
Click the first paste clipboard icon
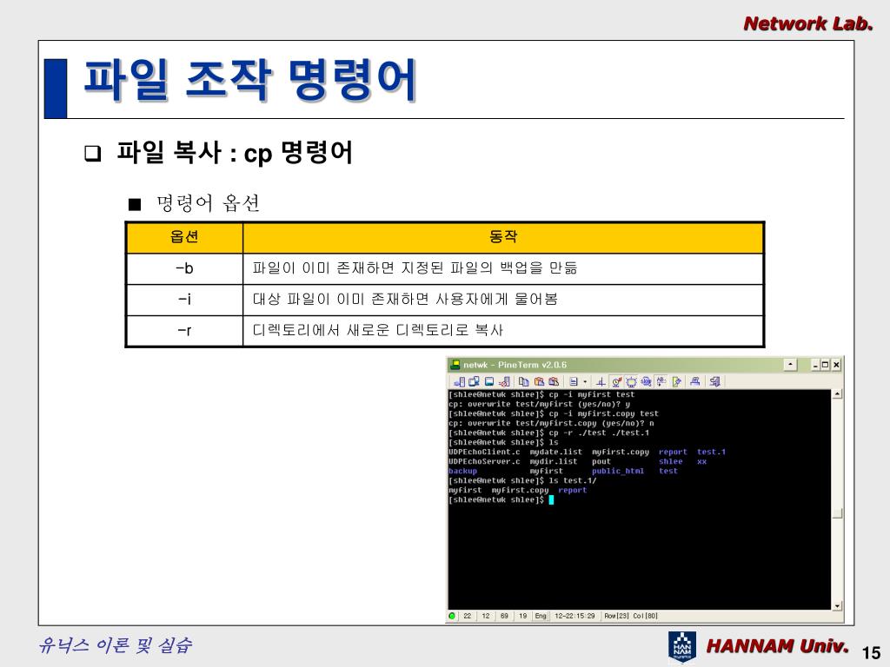[x=539, y=382]
